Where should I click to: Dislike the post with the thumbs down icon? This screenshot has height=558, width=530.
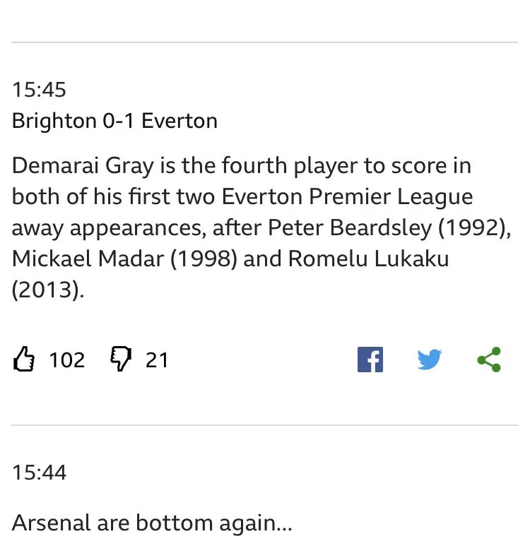121,359
